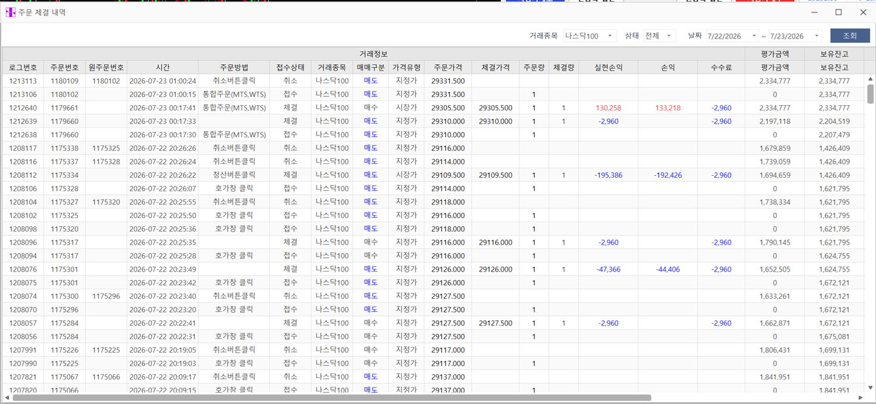Click the horizontal scrollbar thumb
This screenshot has width=876, height=404.
[x=332, y=397]
